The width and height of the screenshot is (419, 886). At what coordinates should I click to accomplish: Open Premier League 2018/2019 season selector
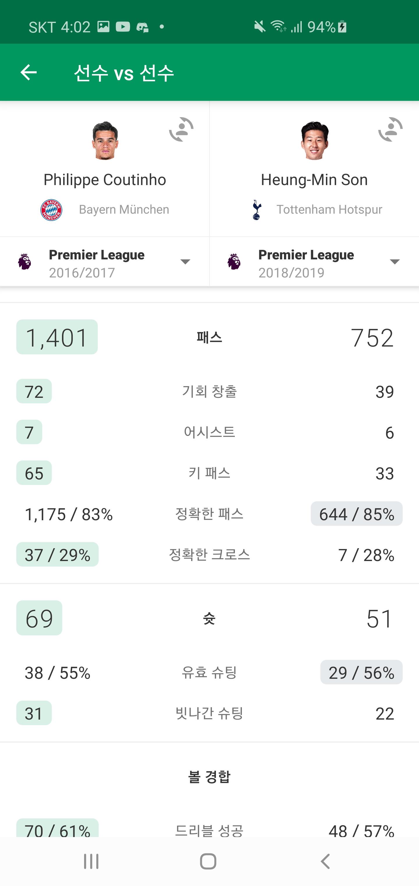[306, 263]
